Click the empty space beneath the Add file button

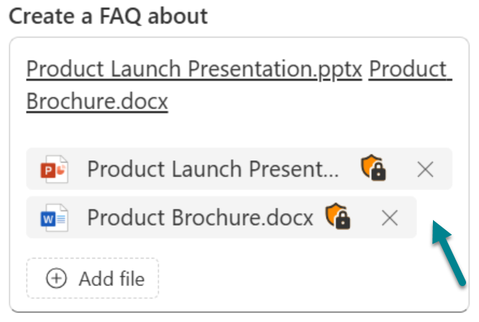click(x=93, y=305)
